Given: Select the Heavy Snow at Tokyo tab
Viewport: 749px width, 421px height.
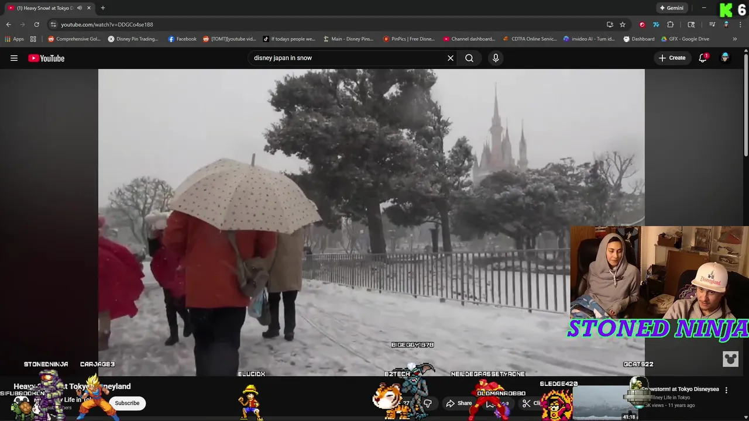Looking at the screenshot, I should coord(49,8).
